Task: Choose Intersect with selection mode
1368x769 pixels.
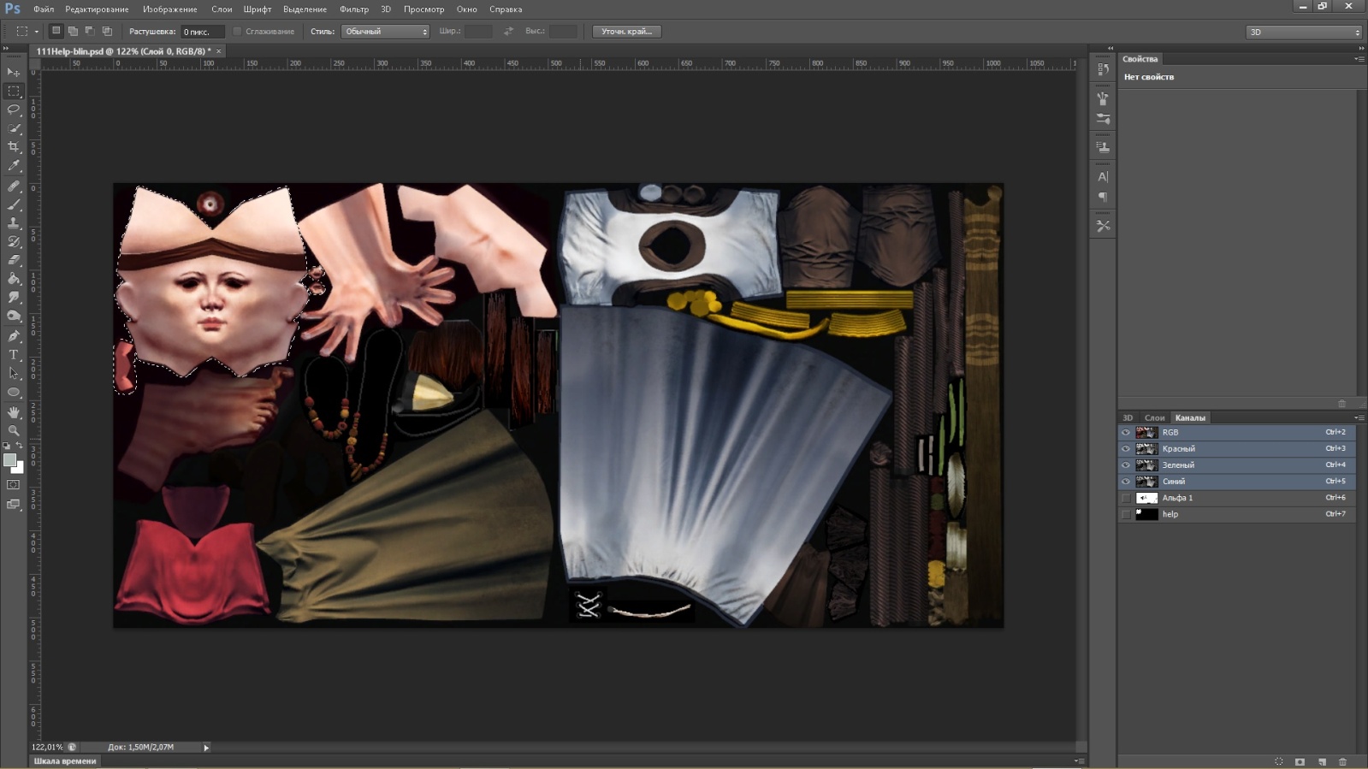Action: [x=107, y=31]
